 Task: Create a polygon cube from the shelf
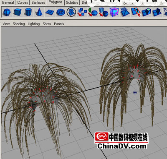tap(18, 12)
